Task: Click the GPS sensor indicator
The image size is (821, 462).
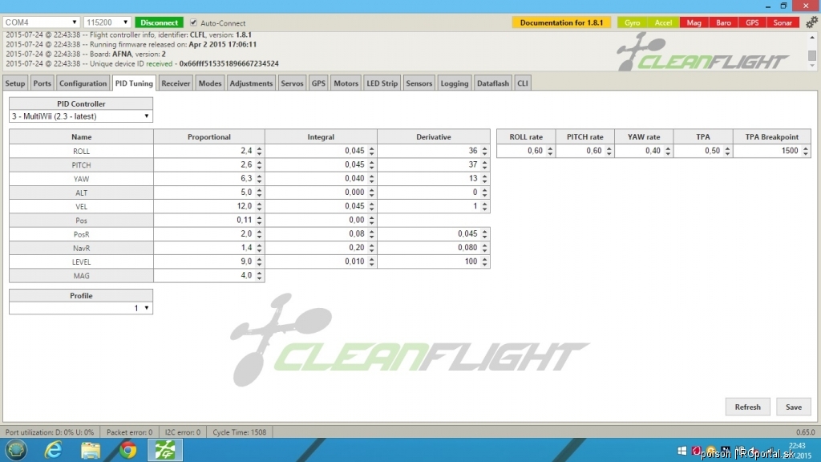Action: pos(752,22)
